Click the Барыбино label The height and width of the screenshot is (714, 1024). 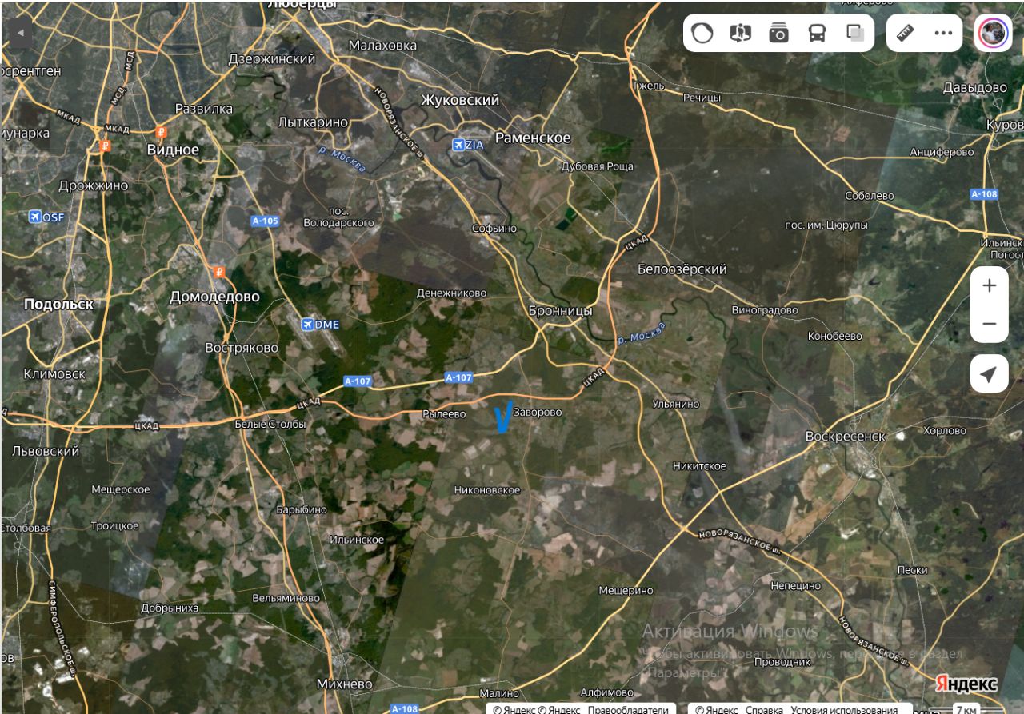(x=301, y=509)
